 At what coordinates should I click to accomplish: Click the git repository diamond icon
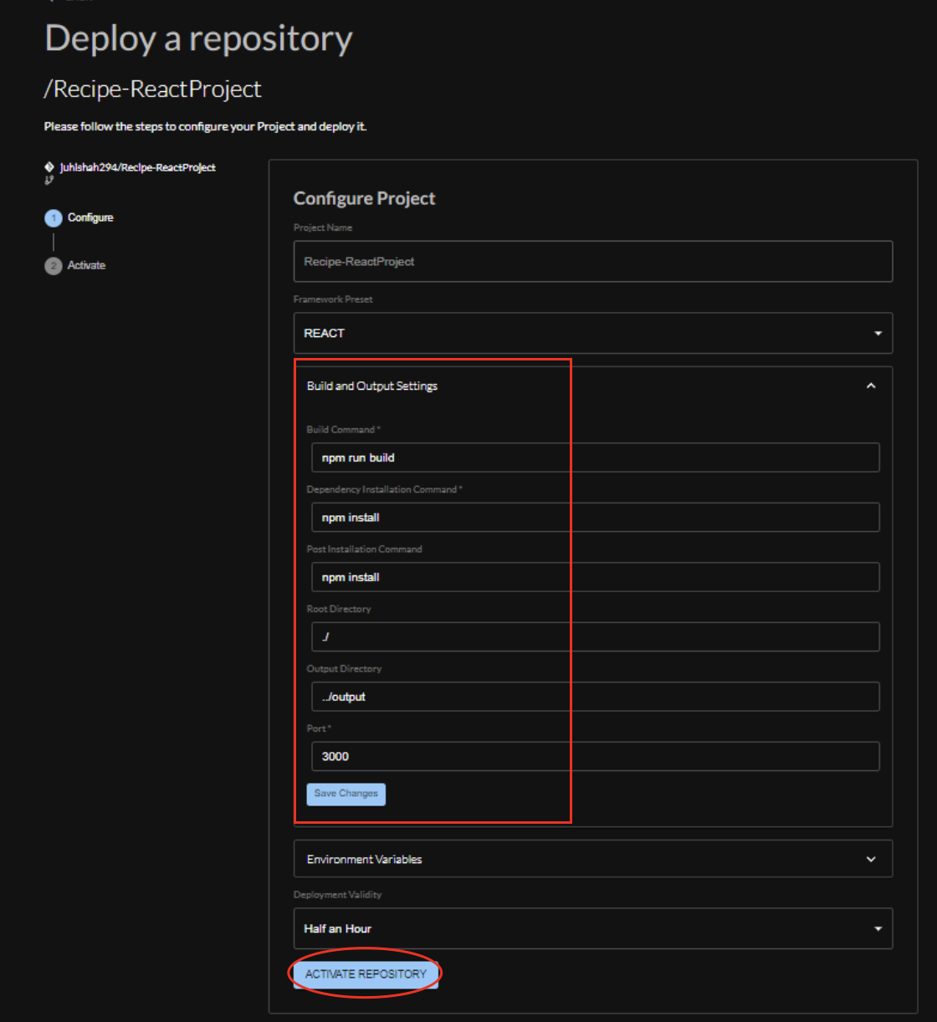tap(49, 167)
